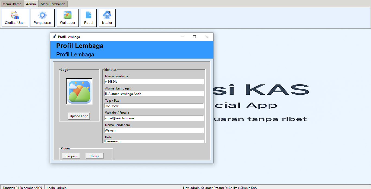This screenshot has width=371, height=189.
Task: Switch to the Menu Tambahan tab
Action: 53,4
